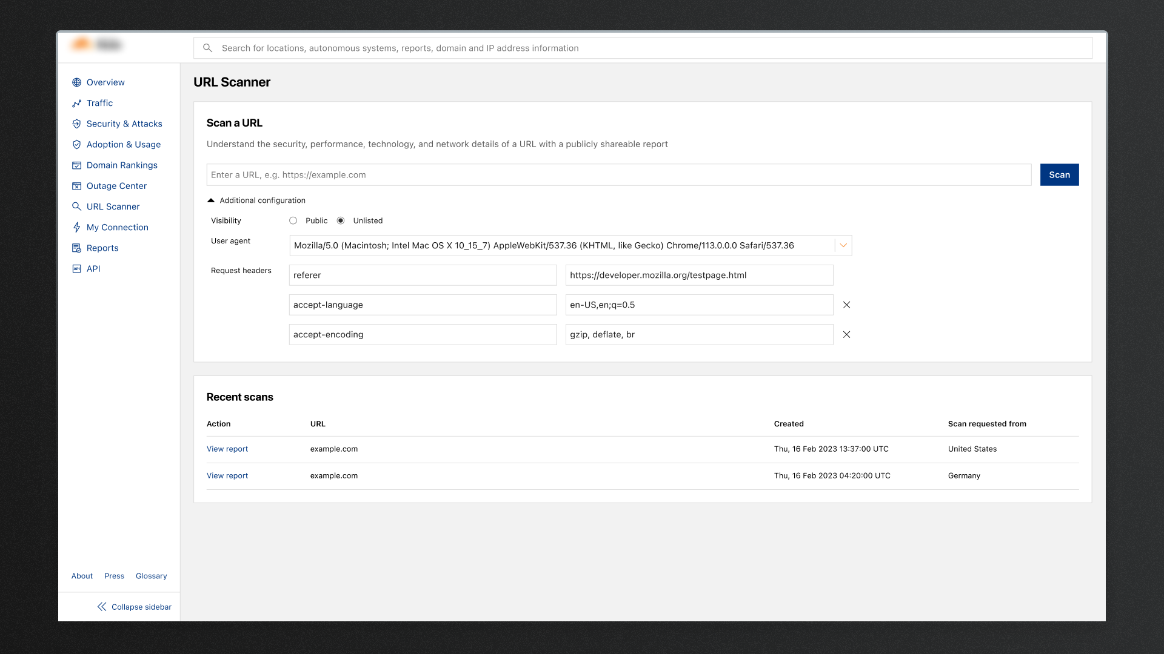1164x654 pixels.
Task: Open the User agent dropdown
Action: 843,246
